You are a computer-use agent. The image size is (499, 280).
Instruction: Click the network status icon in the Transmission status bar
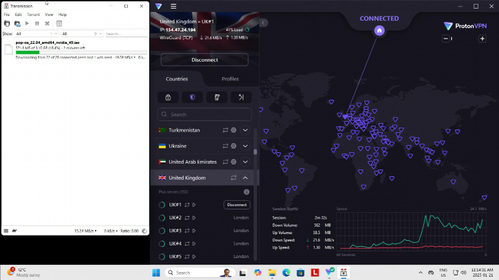144,231
